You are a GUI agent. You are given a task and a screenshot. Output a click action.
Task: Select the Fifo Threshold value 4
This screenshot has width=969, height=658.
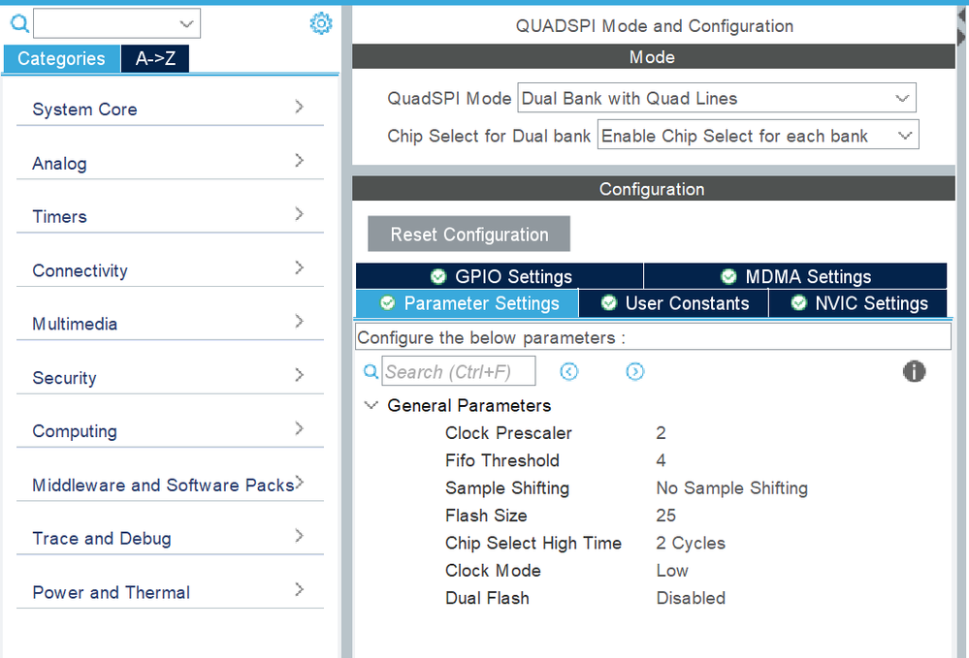pyautogui.click(x=661, y=460)
